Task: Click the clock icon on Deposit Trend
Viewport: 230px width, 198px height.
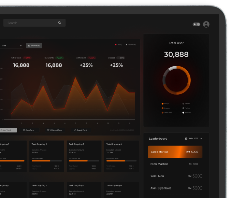Action: tap(75, 130)
